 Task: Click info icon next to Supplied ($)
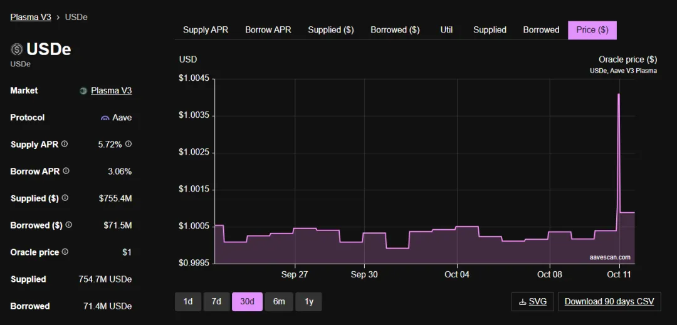(65, 198)
